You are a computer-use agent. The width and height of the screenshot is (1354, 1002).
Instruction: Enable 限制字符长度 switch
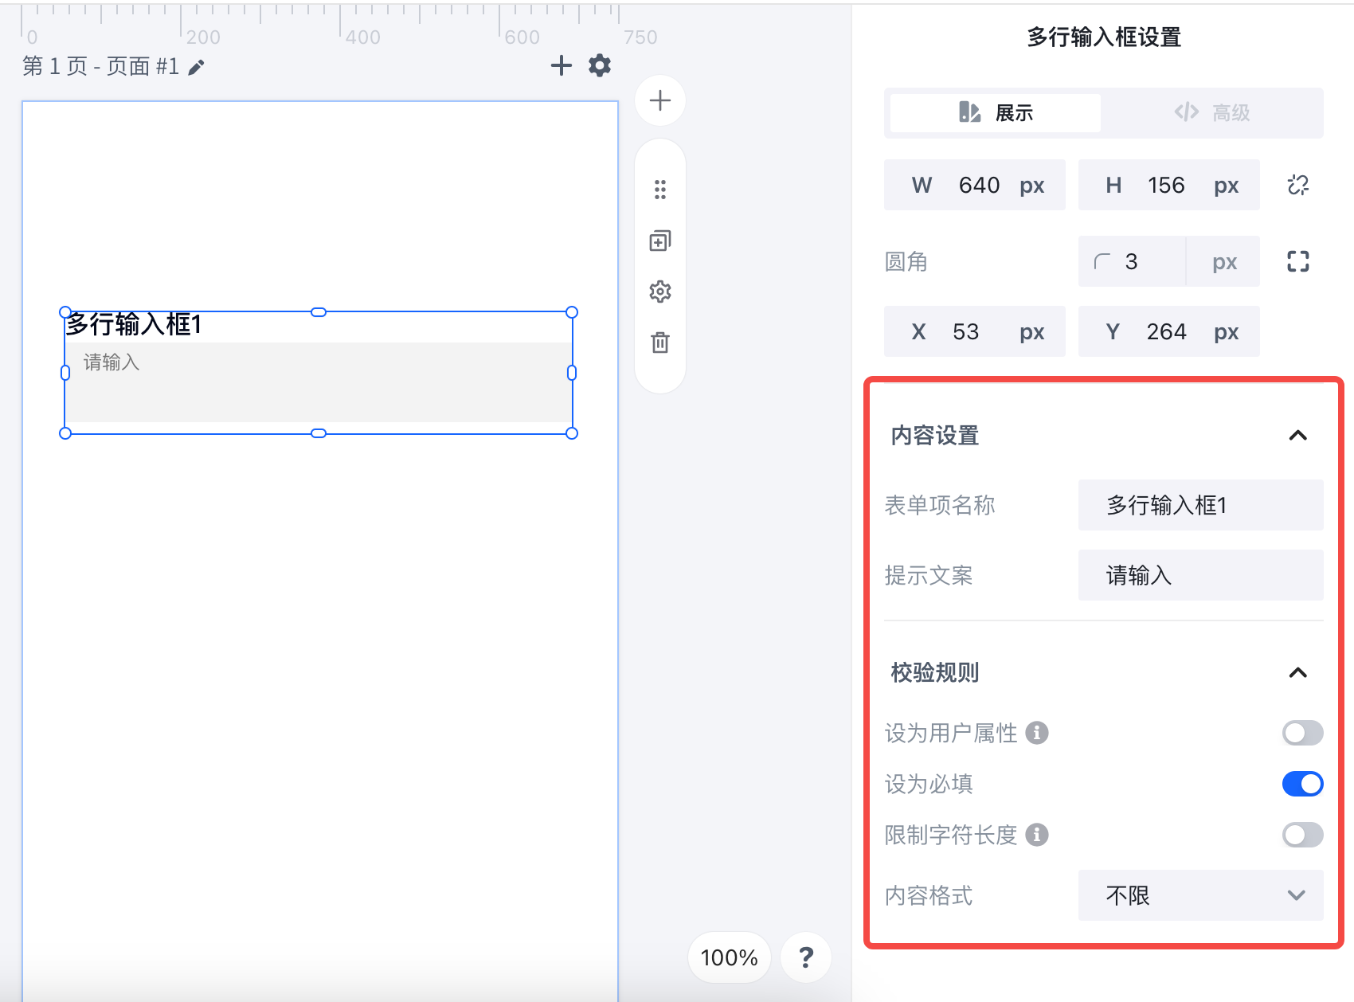tap(1303, 835)
